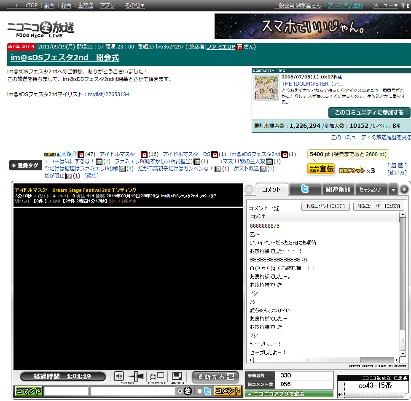Click the 生 live post icon
The height and width of the screenshot is (401, 411).
[x=188, y=391]
